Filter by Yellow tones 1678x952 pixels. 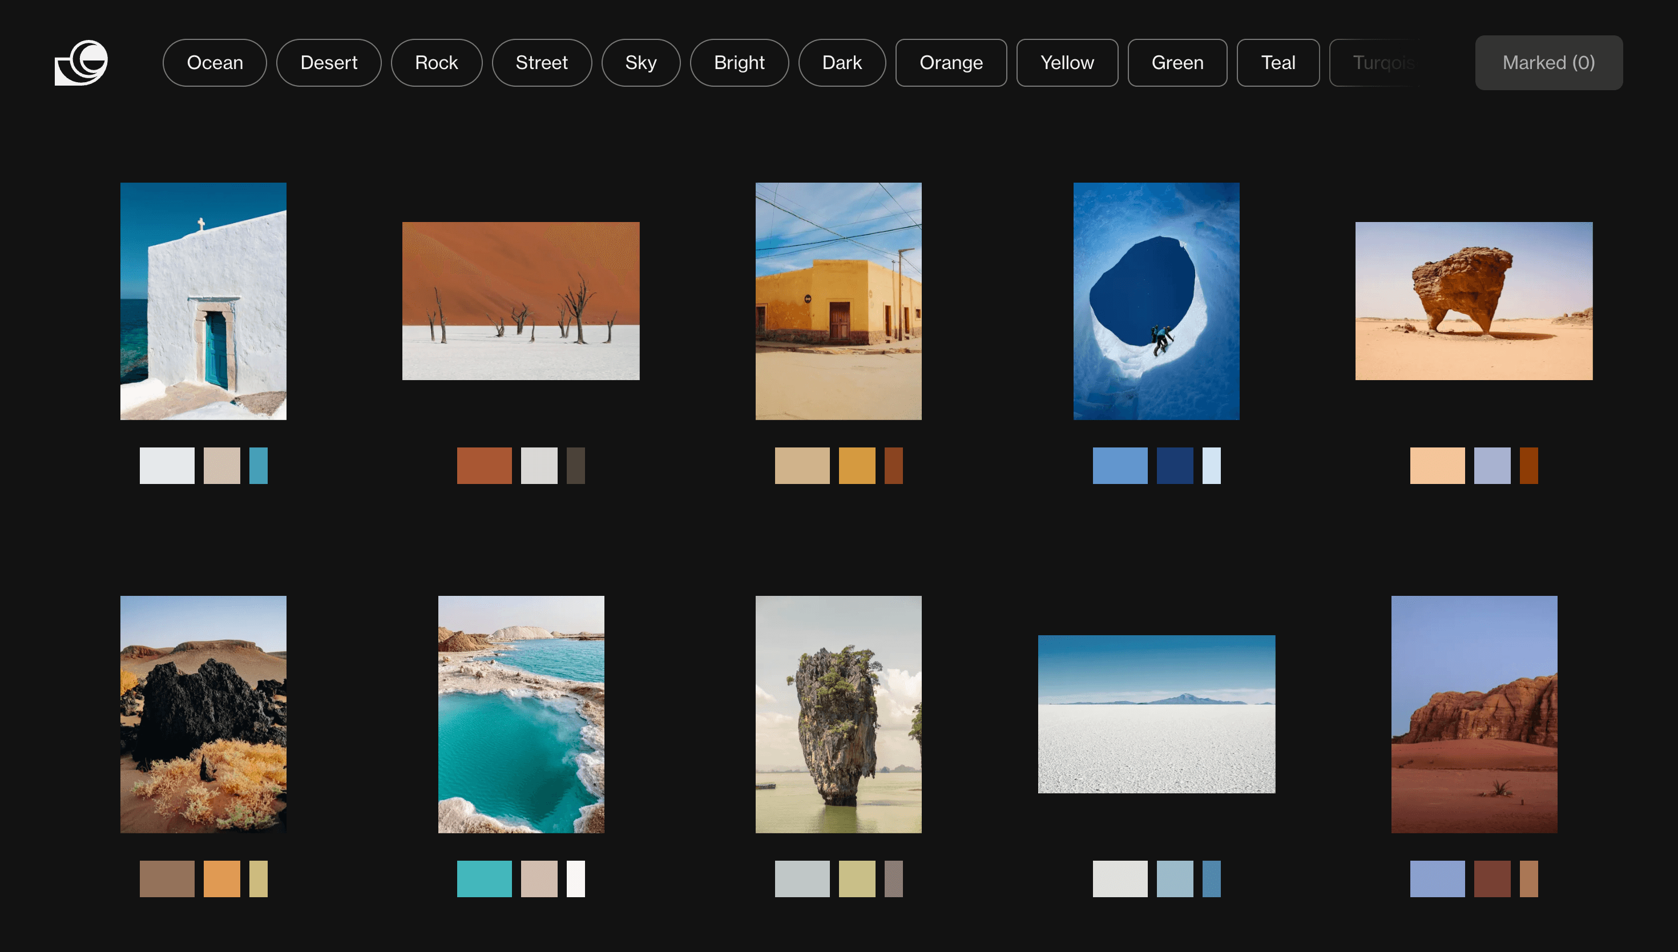coord(1067,62)
